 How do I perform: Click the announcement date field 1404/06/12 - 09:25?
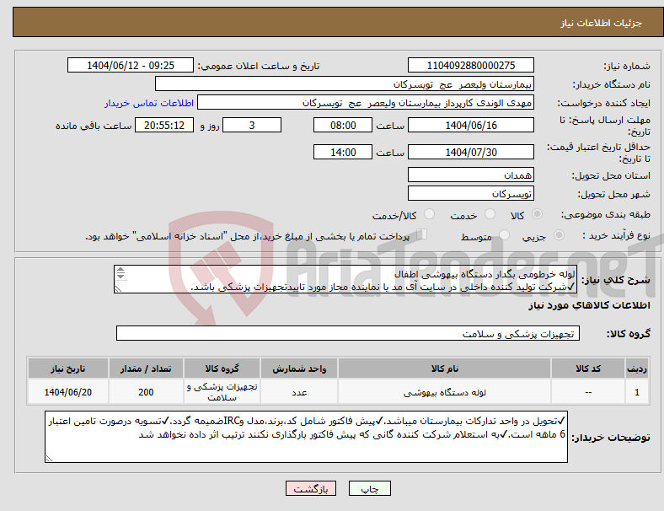coord(131,65)
